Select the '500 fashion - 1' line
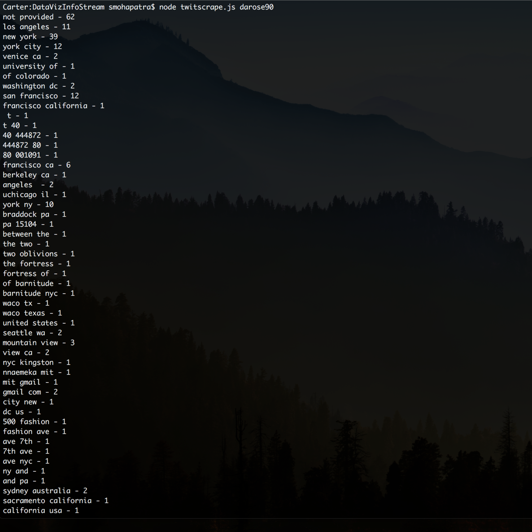The image size is (532, 532). point(35,422)
